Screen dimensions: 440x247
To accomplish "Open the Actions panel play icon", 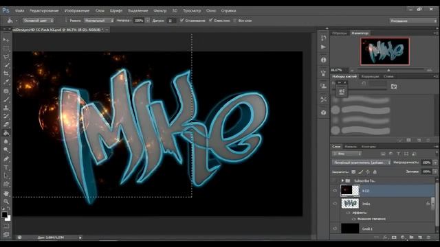I will click(324, 47).
